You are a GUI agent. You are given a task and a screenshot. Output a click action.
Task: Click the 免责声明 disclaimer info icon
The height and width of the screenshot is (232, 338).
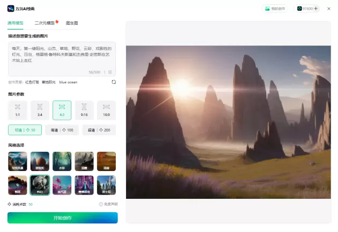tap(101, 204)
